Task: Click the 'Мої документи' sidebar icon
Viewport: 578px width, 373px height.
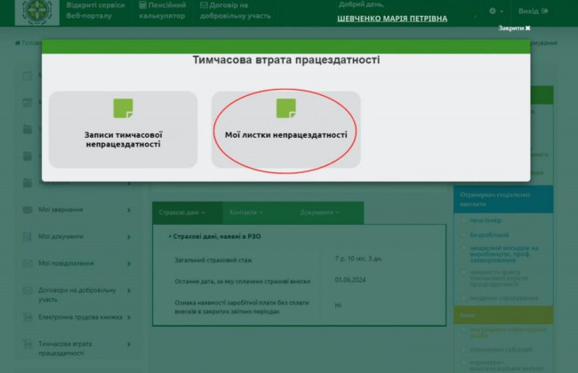Action: [x=27, y=236]
